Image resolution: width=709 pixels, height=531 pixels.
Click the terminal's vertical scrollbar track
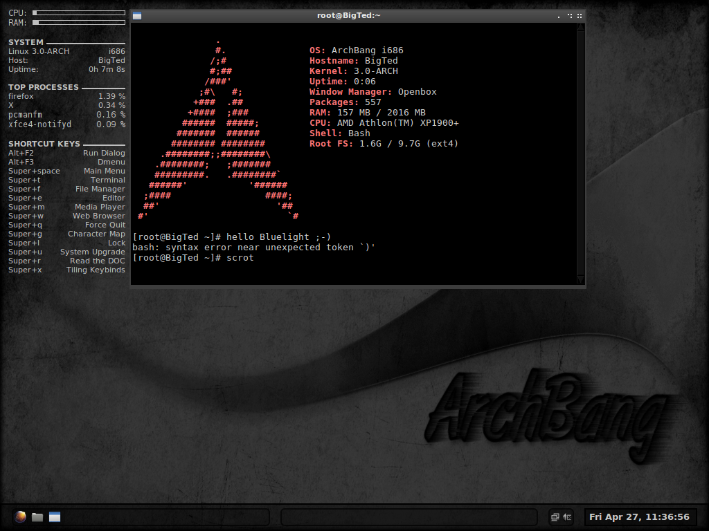[581, 153]
